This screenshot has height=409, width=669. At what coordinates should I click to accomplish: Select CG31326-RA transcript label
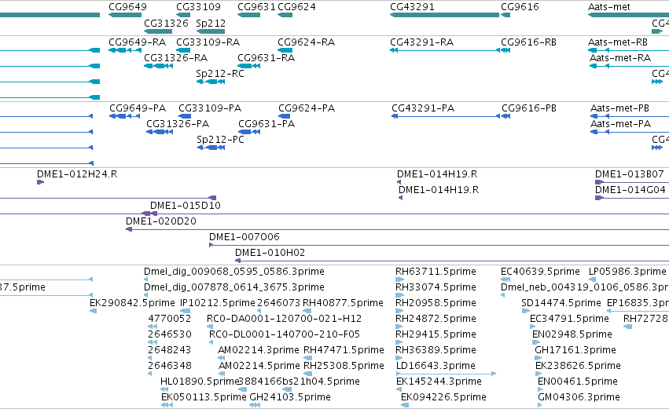pos(176,58)
